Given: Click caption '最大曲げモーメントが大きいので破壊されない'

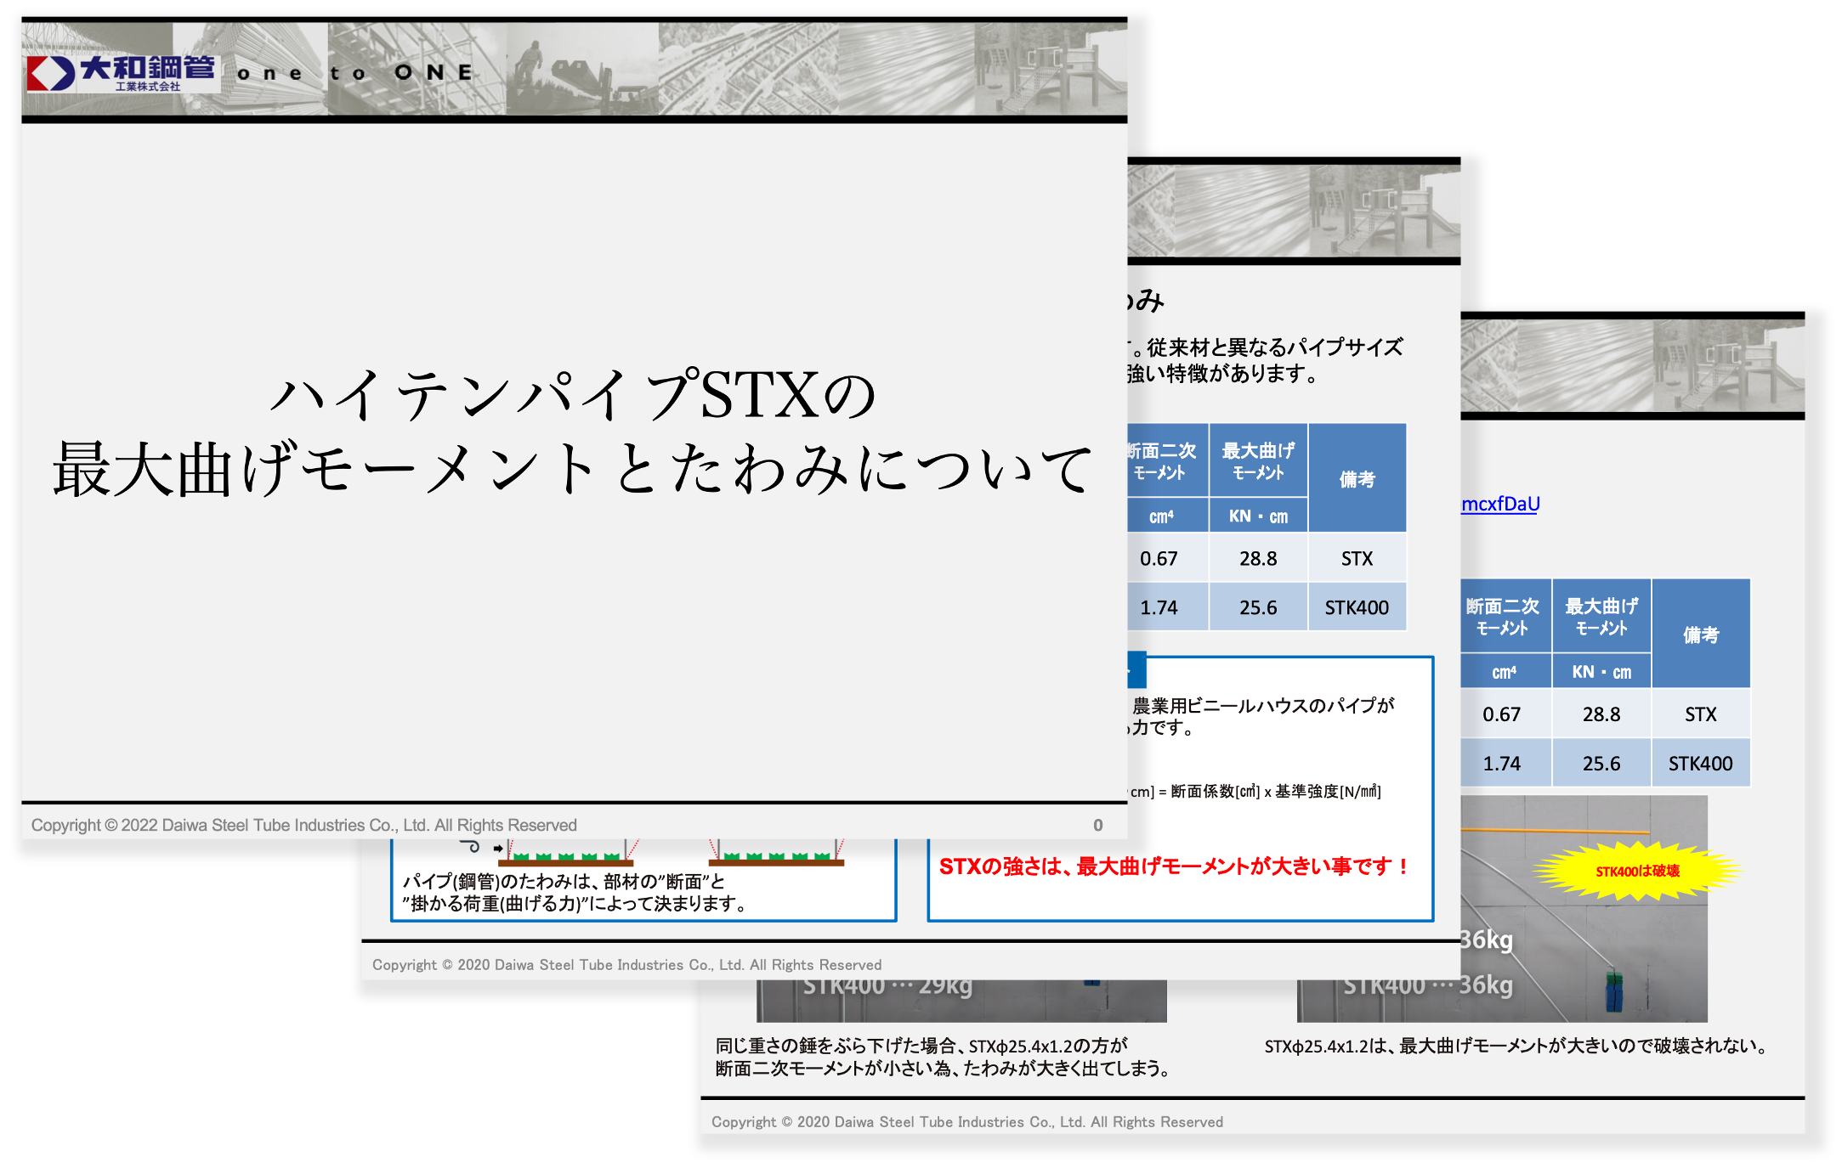Looking at the screenshot, I should point(1584,1046).
